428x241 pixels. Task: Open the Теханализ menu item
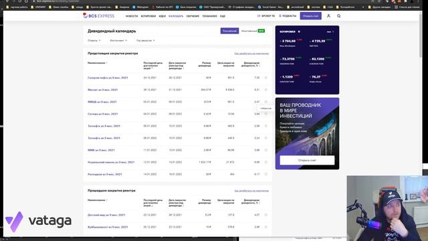(209, 16)
